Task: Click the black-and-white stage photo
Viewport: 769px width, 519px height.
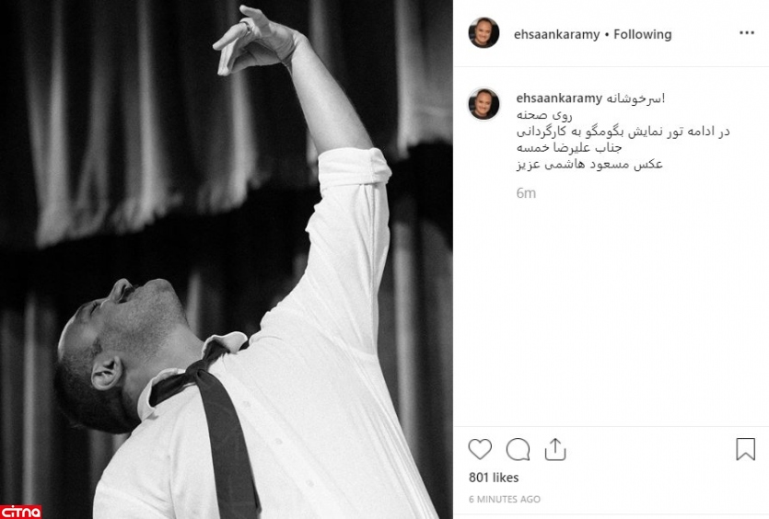Action: [226, 259]
